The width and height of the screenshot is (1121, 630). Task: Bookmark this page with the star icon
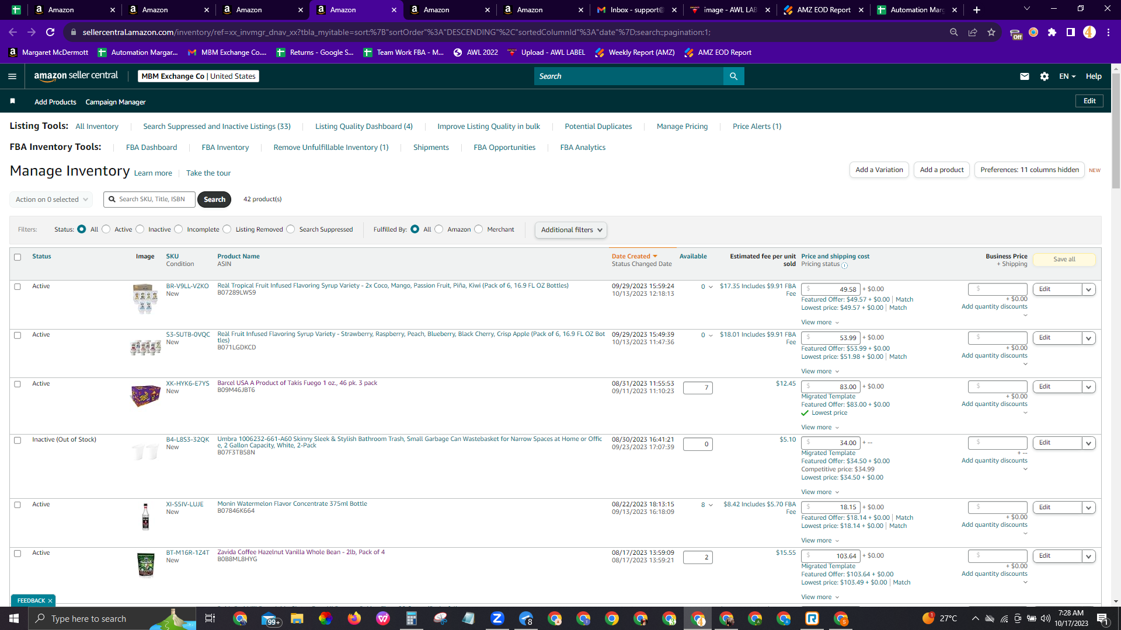(991, 32)
